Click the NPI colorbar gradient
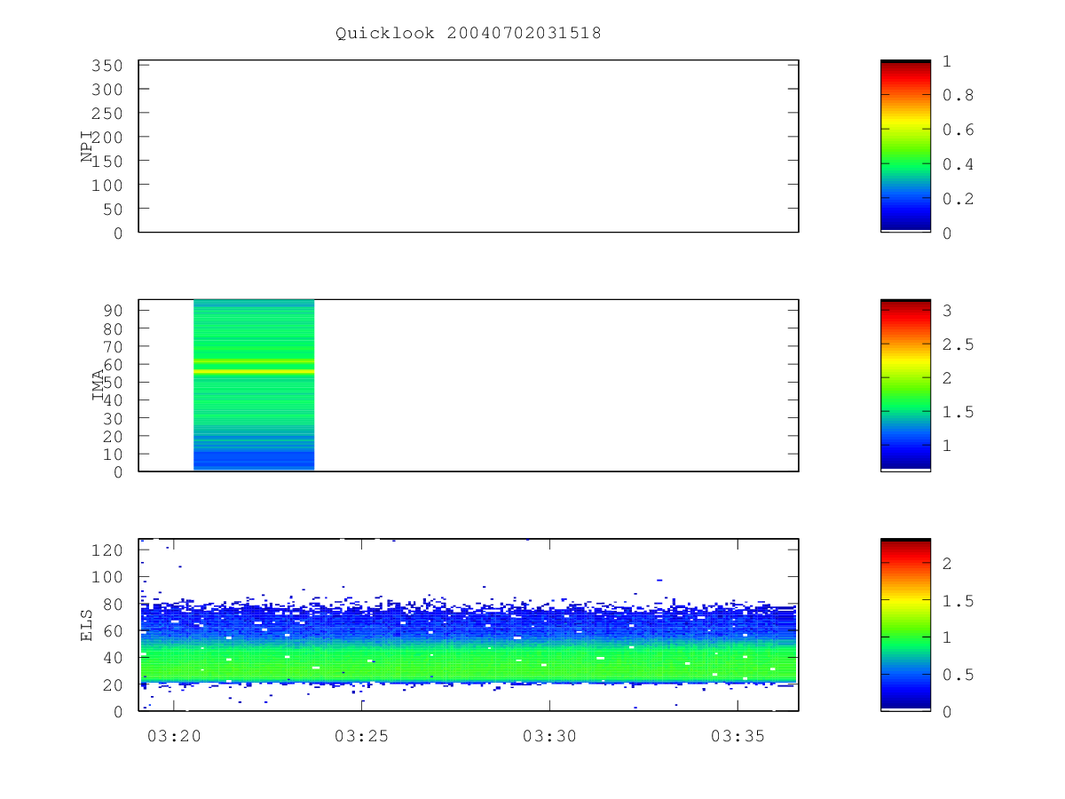The height and width of the screenshot is (799, 1065). point(905,146)
